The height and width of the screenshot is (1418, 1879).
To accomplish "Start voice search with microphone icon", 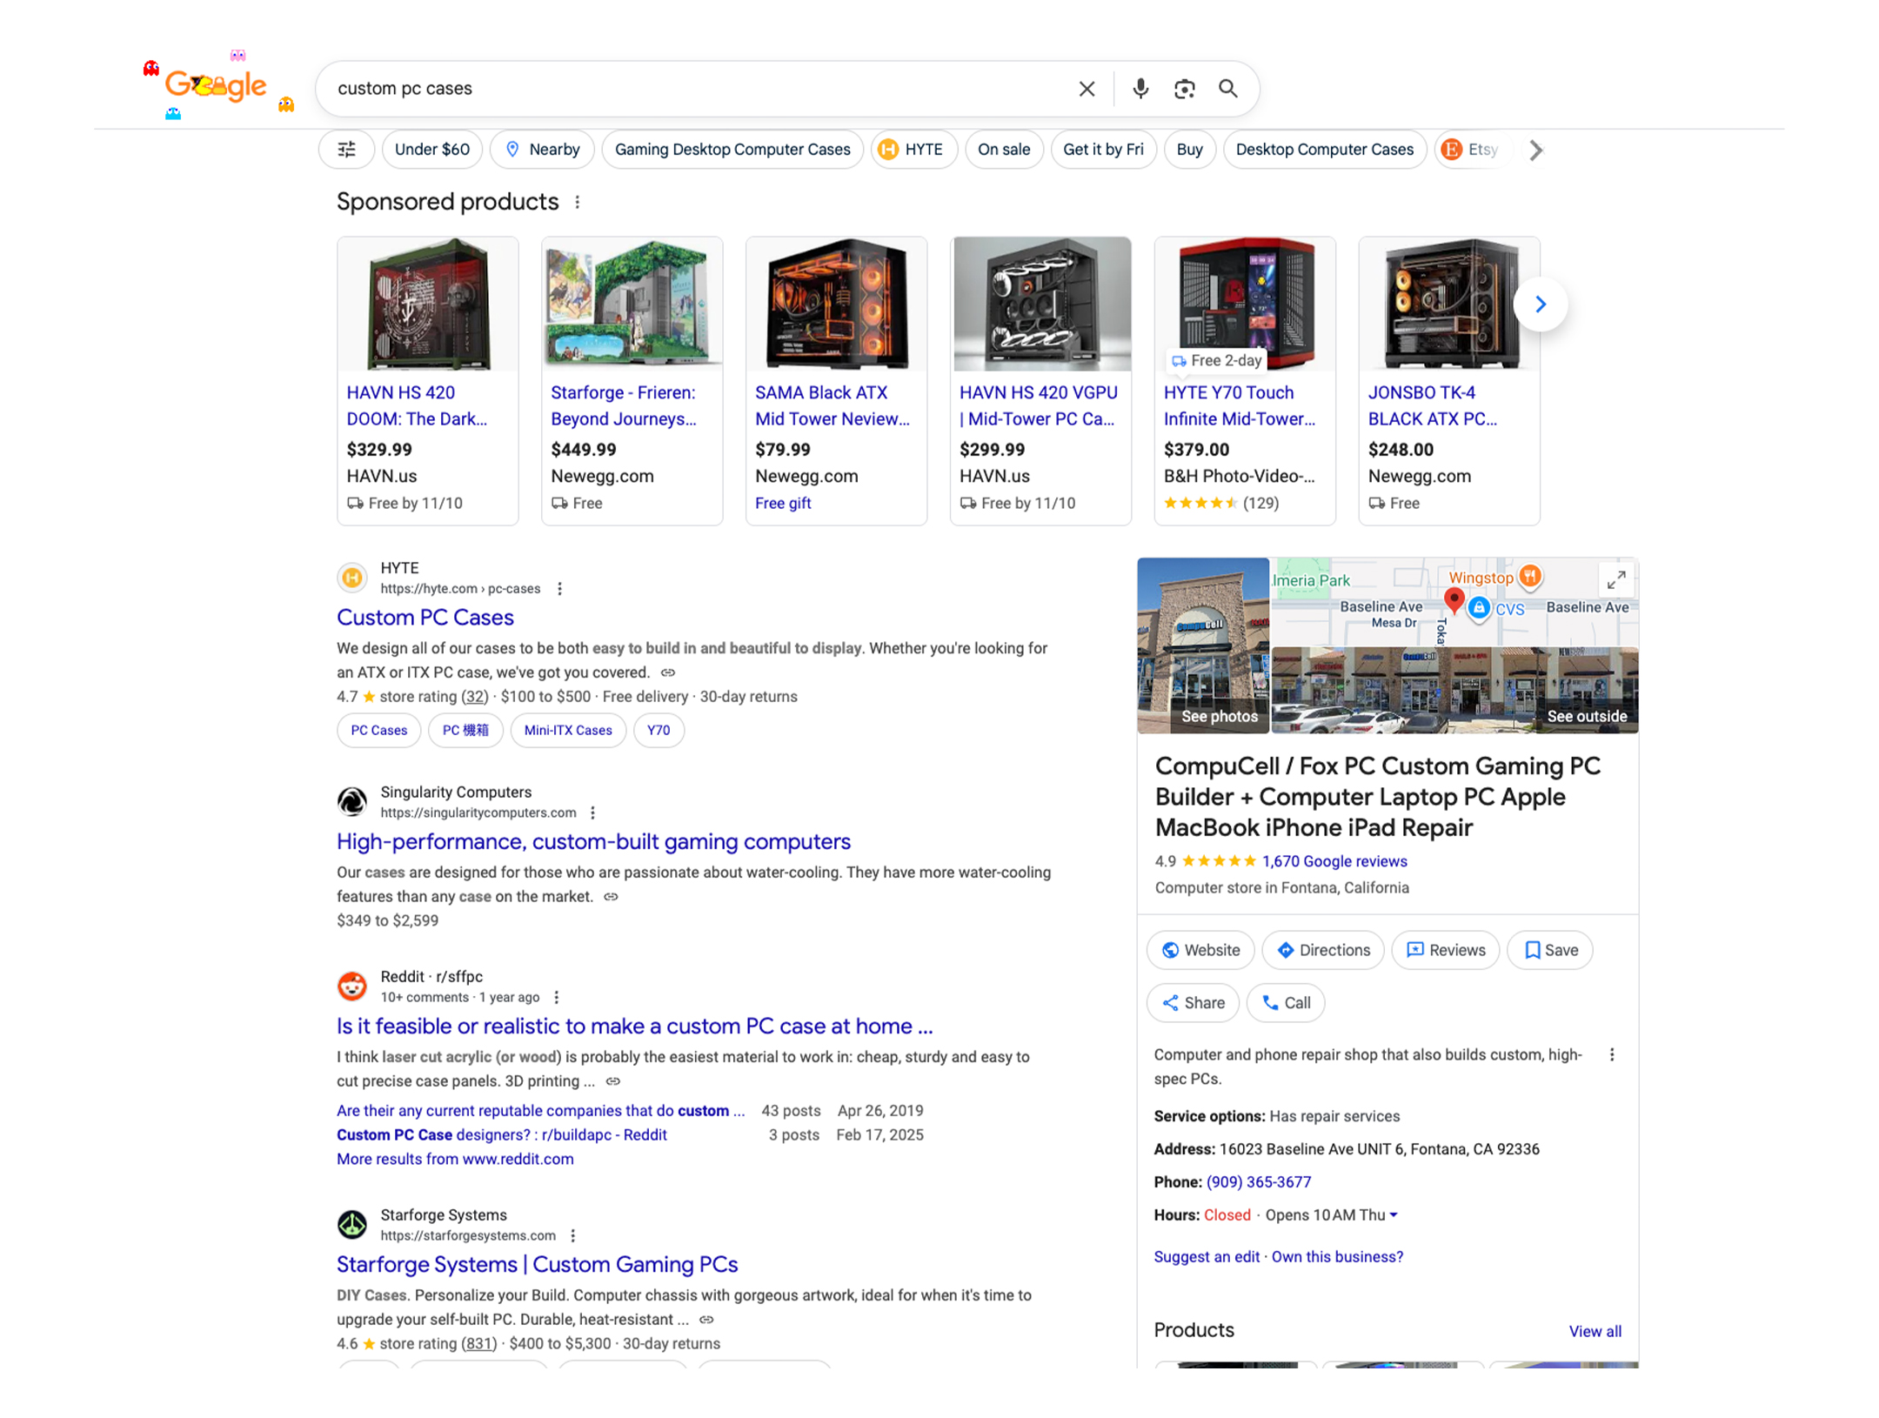I will click(1140, 89).
